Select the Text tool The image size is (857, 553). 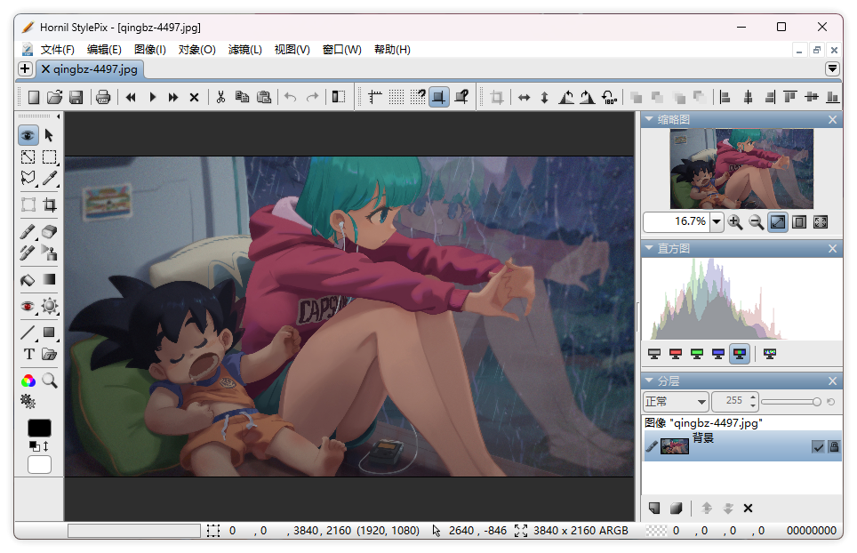pyautogui.click(x=28, y=355)
